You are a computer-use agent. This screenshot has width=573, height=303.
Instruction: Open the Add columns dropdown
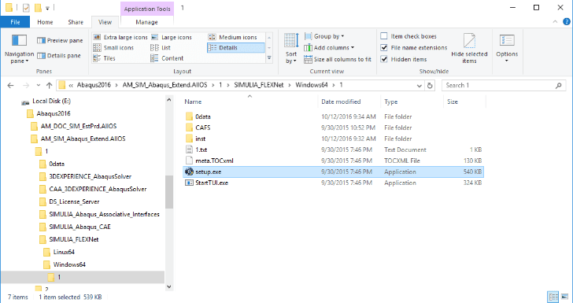[x=329, y=47]
